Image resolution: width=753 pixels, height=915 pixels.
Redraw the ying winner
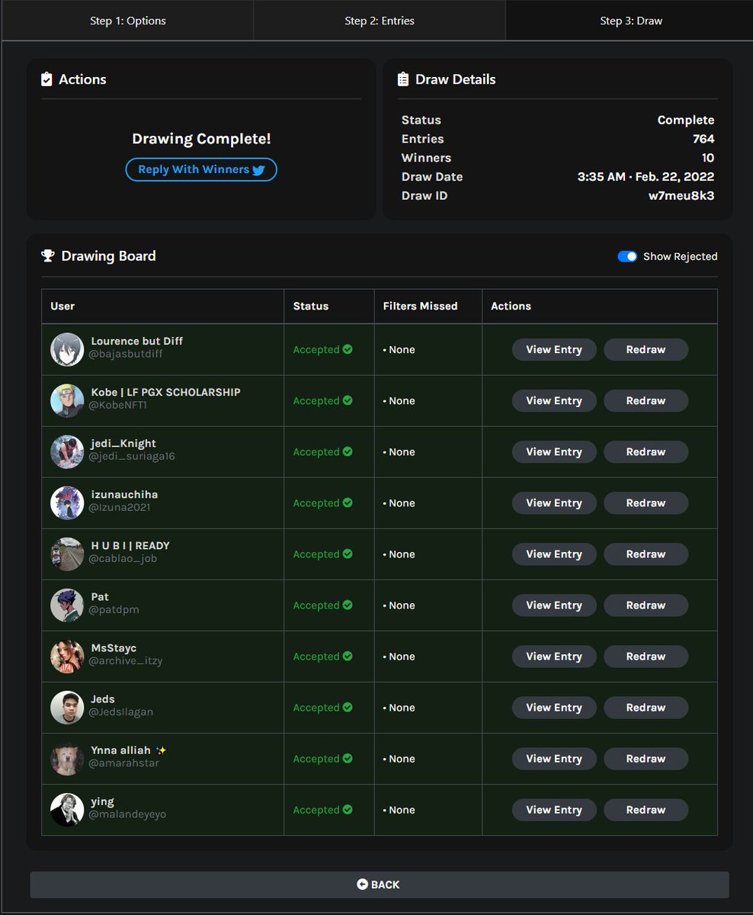(646, 809)
